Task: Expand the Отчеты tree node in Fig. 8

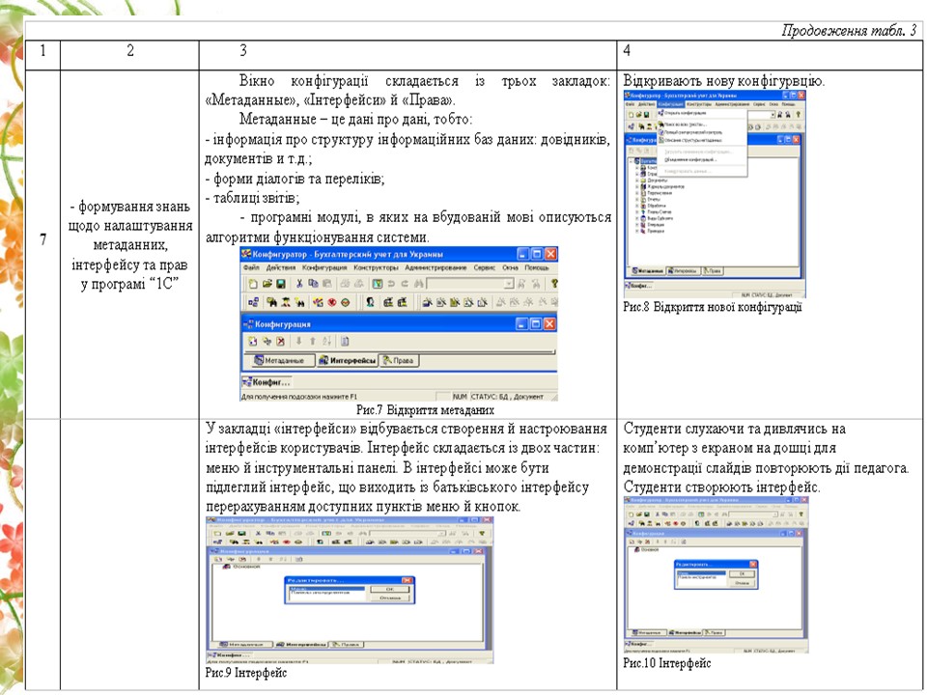Action: point(636,200)
